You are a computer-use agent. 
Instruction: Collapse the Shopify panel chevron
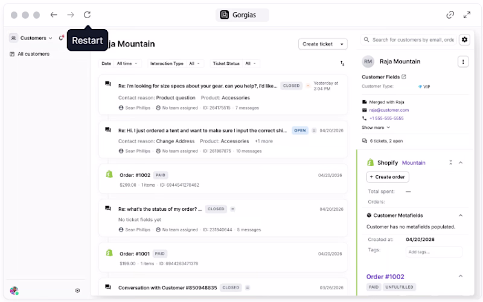(x=461, y=162)
